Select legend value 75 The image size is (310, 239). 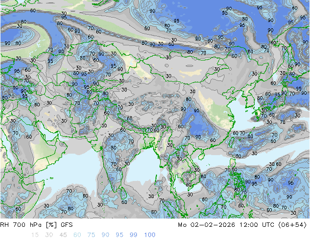pos(91,235)
